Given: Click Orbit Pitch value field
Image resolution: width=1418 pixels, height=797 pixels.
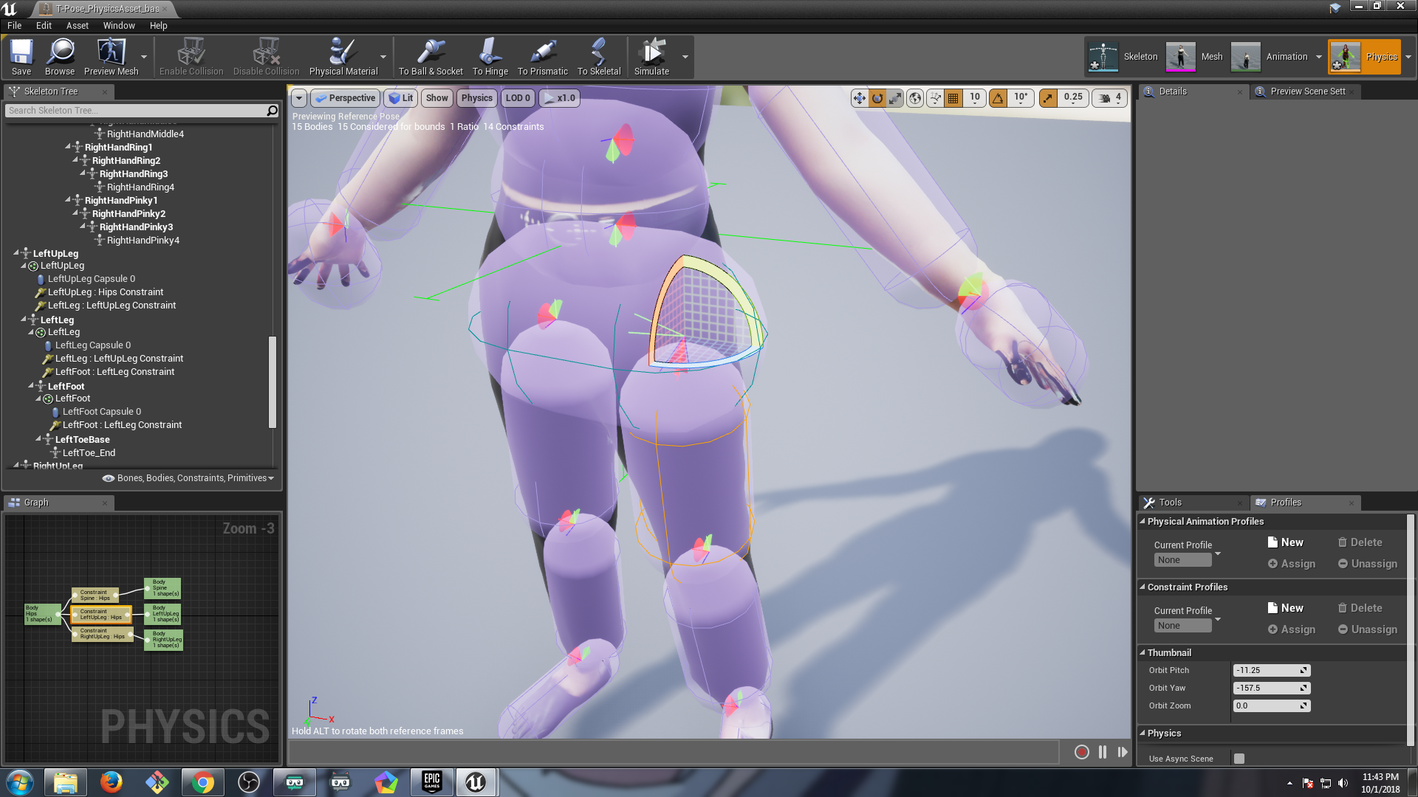Looking at the screenshot, I should 1271,671.
